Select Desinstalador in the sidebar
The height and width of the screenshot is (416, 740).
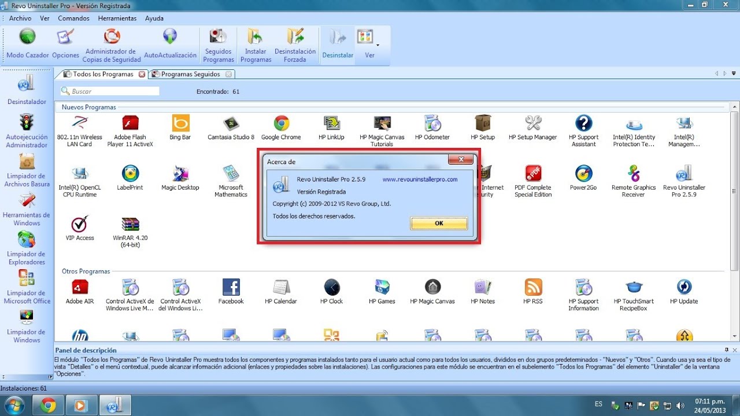click(27, 90)
